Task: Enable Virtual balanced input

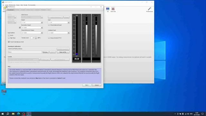Action: pyautogui.click(x=49, y=25)
